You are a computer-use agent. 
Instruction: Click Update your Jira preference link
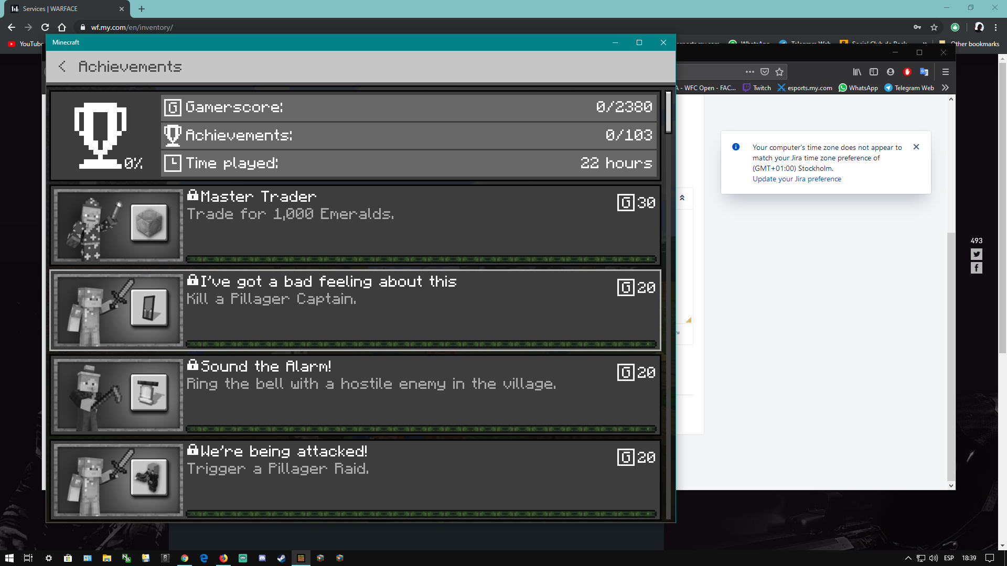(797, 179)
